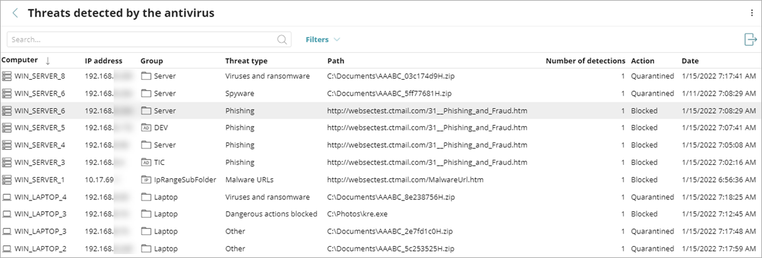762x258 pixels.
Task: Click folder icon in WIN_SERVER_4 row
Action: point(146,145)
